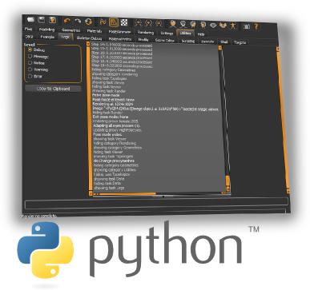This screenshot has width=310, height=290.
Task: Switch to top view head icon
Action: pyautogui.click(x=213, y=26)
